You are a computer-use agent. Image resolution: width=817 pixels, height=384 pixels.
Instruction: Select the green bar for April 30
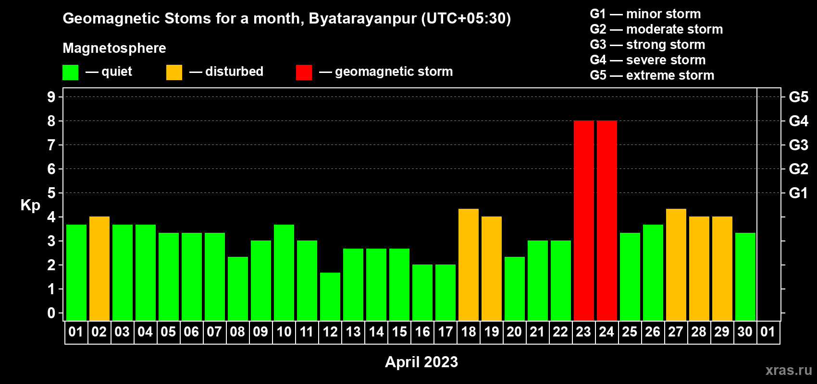tap(745, 276)
